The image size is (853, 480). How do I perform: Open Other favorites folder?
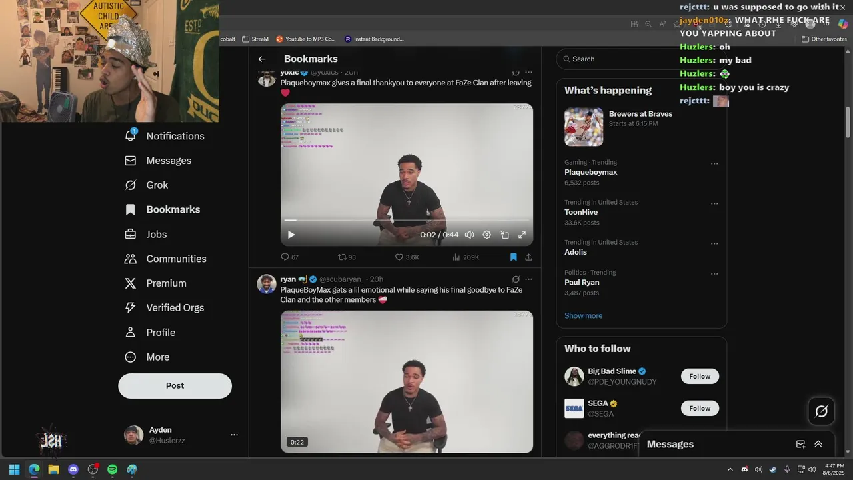(824, 39)
